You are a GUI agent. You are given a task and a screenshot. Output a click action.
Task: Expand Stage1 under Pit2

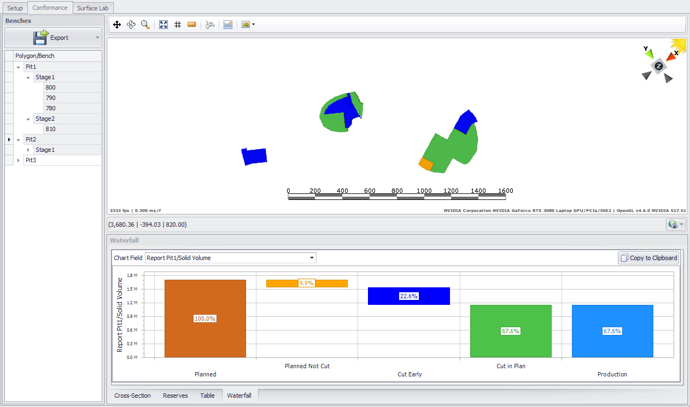(x=28, y=150)
